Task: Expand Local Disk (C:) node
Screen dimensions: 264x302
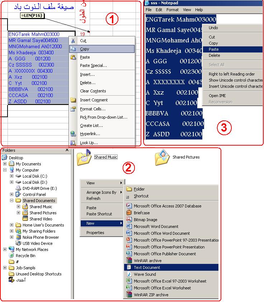Action: click(x=12, y=176)
